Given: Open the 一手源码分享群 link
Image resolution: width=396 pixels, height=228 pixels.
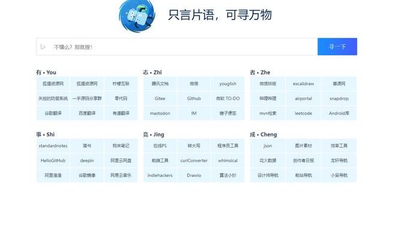Looking at the screenshot, I should [x=87, y=98].
